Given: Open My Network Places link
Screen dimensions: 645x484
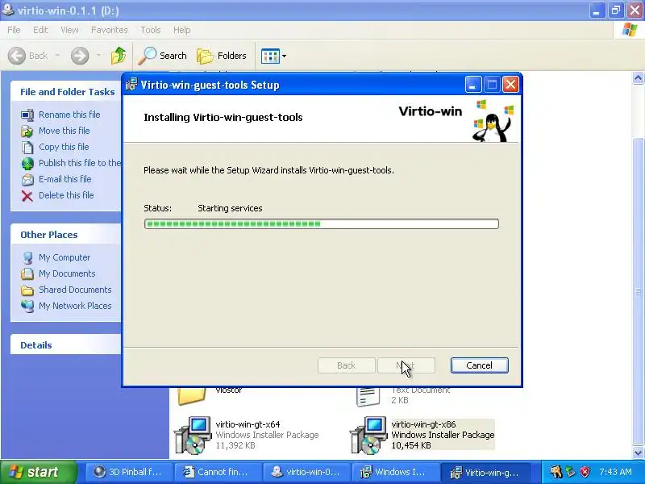Looking at the screenshot, I should [x=75, y=306].
